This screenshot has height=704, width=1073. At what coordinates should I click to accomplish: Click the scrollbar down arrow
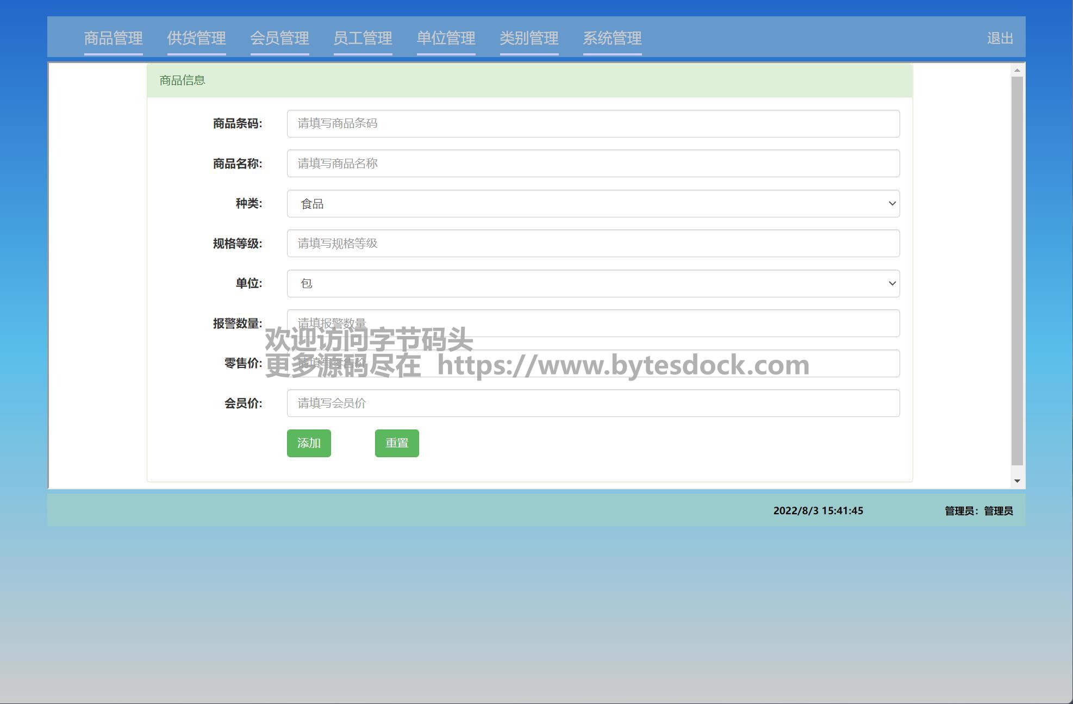(1017, 481)
